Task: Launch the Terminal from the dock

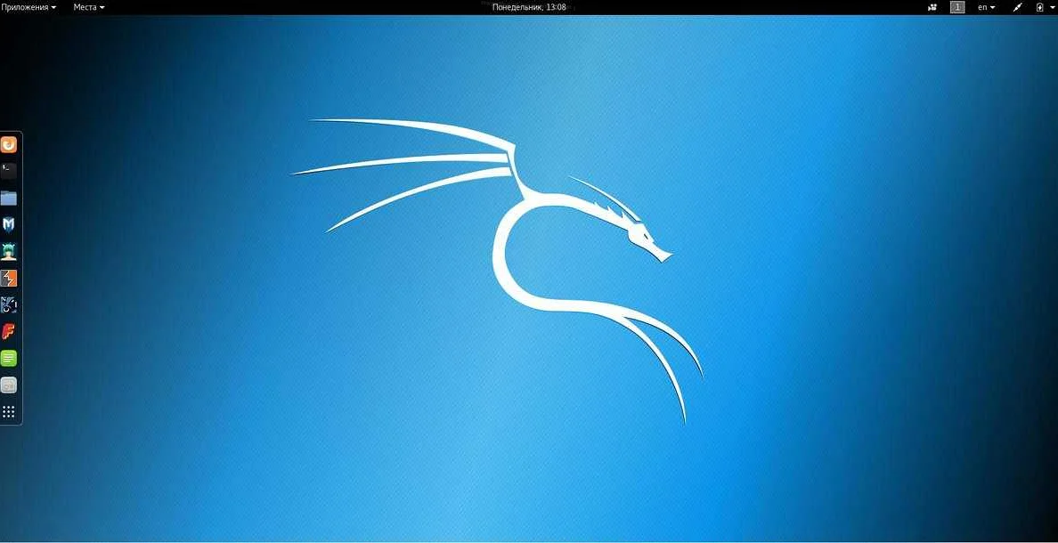Action: (x=9, y=171)
